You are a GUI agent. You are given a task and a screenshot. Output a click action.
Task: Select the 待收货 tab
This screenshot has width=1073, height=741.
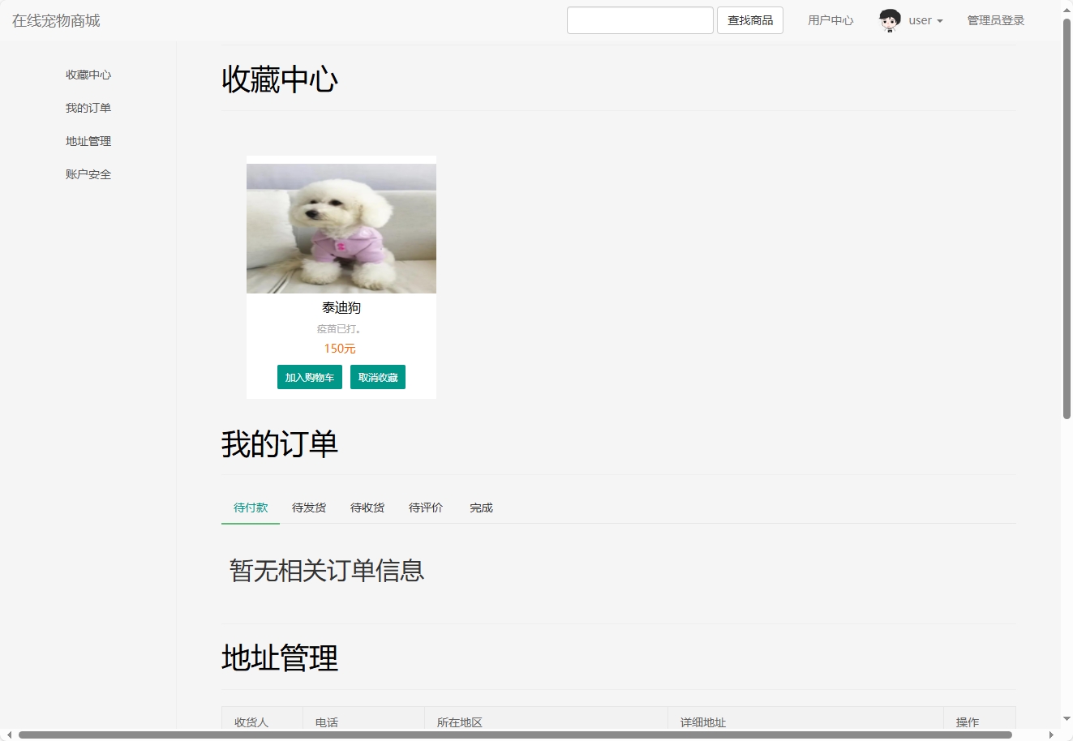tap(367, 508)
